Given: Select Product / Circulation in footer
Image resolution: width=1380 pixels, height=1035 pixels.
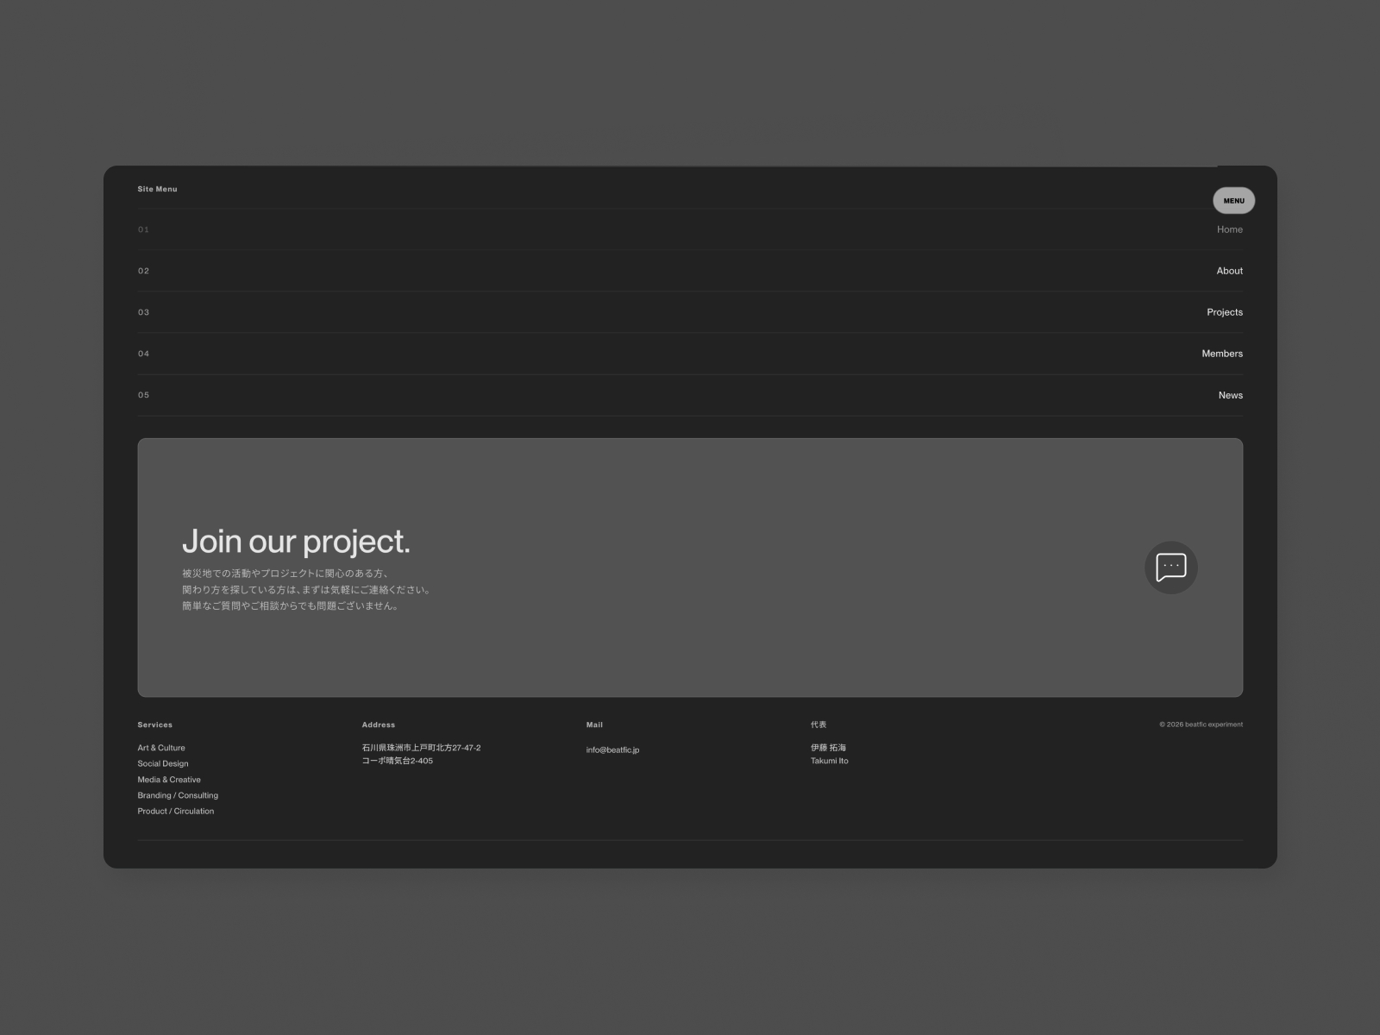Looking at the screenshot, I should [x=175, y=811].
